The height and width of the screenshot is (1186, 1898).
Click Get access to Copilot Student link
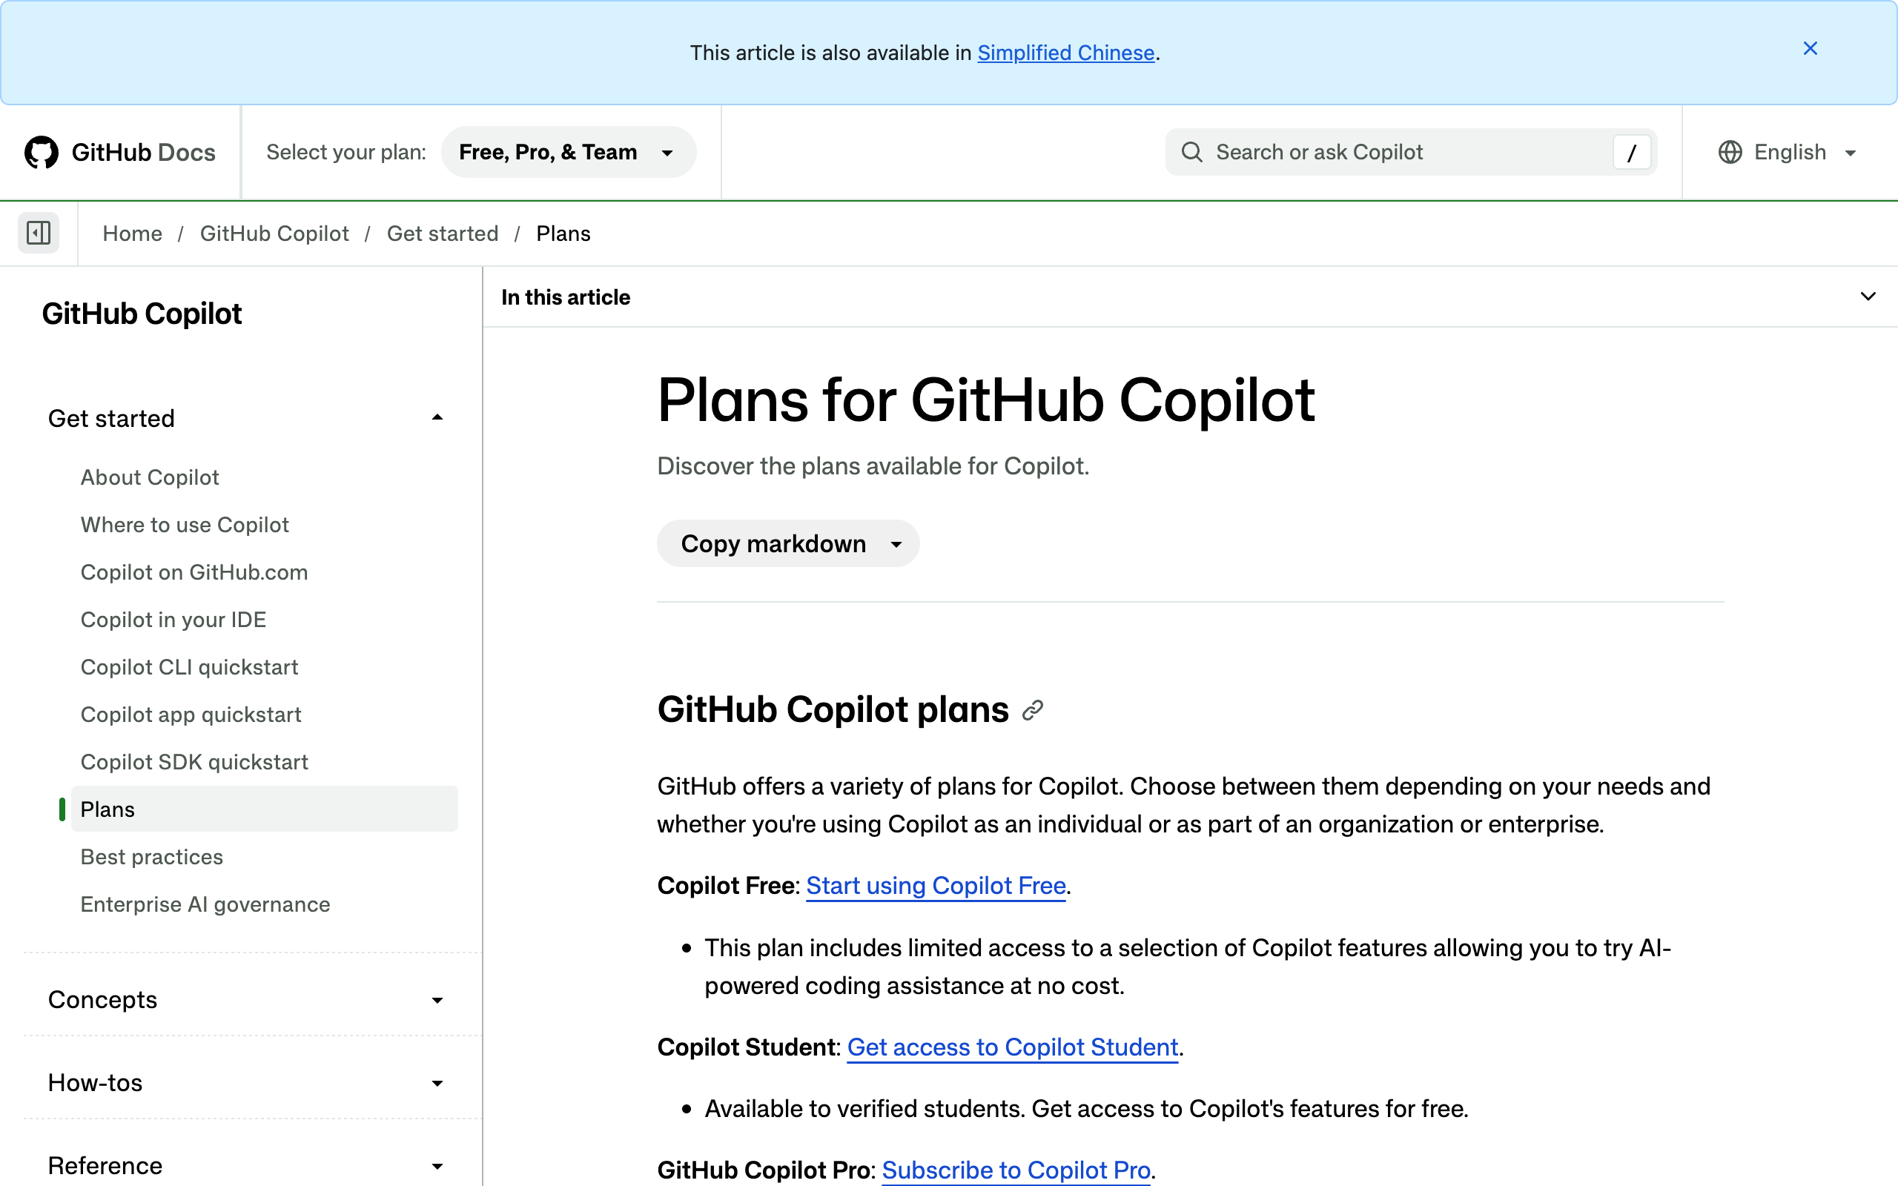(x=1013, y=1047)
